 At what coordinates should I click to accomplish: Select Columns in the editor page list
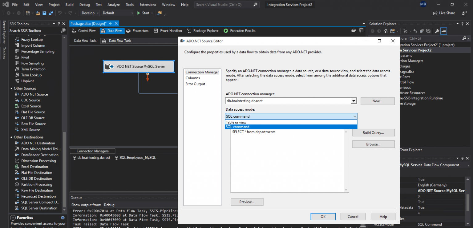pyautogui.click(x=192, y=78)
